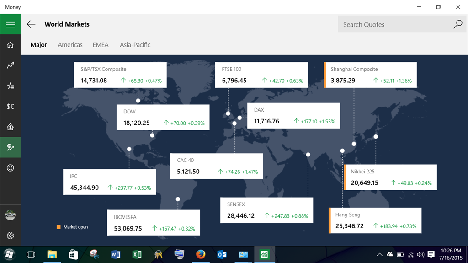
Task: Open the Hang Seng card
Action: (375, 220)
